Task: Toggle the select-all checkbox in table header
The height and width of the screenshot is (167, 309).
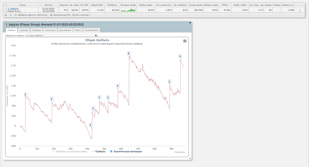Action: (x=5, y=5)
